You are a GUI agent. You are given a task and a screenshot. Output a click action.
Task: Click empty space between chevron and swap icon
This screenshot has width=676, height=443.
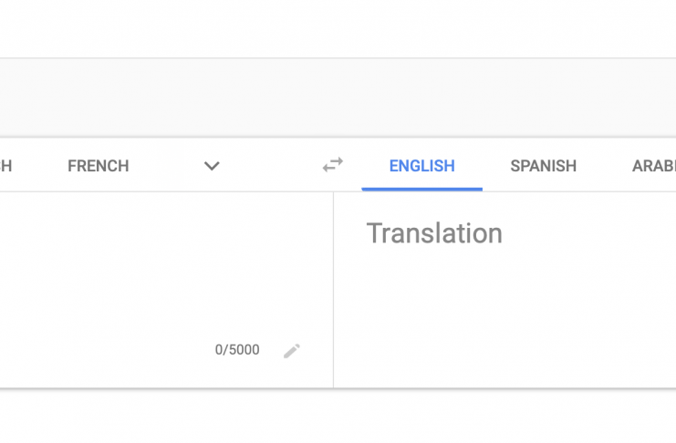tap(272, 166)
